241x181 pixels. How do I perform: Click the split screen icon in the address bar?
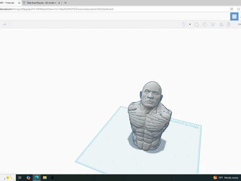232,9
